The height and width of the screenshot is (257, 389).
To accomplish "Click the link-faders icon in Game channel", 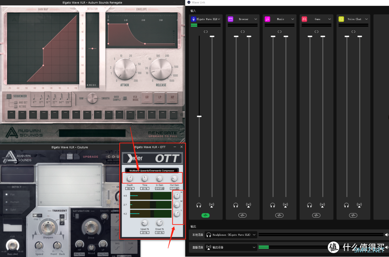I will [317, 32].
